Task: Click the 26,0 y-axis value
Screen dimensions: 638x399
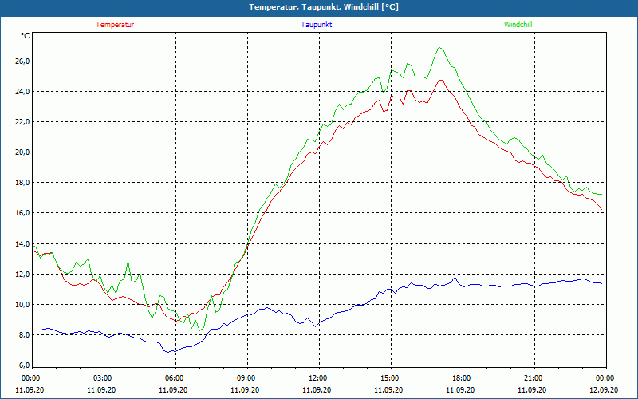Action: [x=22, y=61]
